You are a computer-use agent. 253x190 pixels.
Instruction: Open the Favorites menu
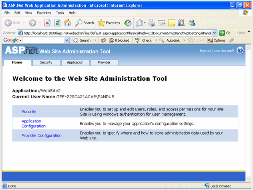coord(44,13)
